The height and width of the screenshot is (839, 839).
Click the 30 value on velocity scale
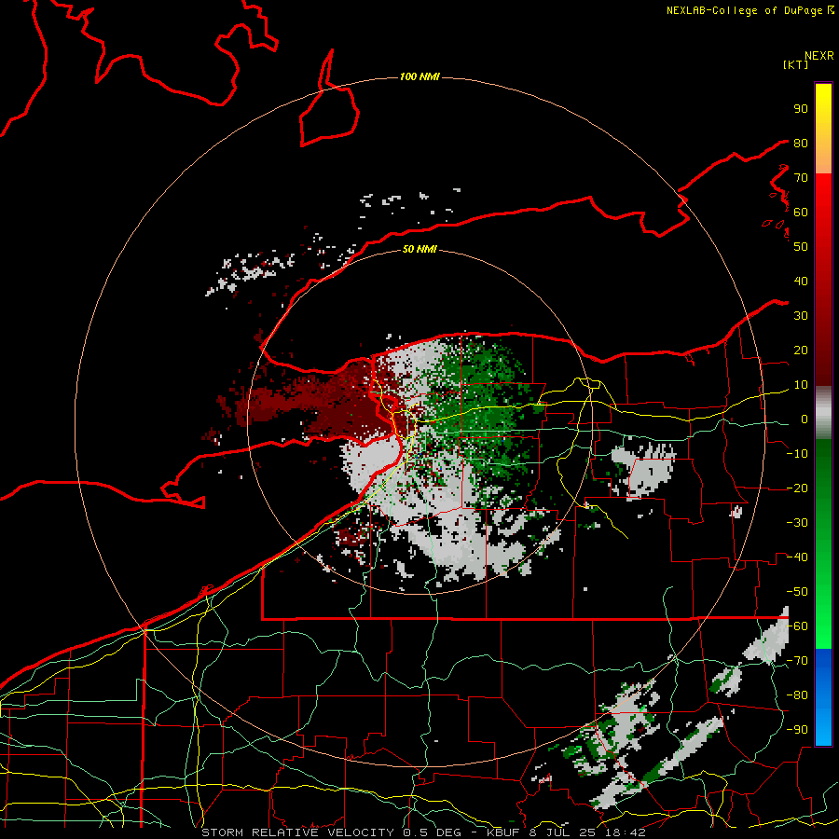tap(801, 316)
